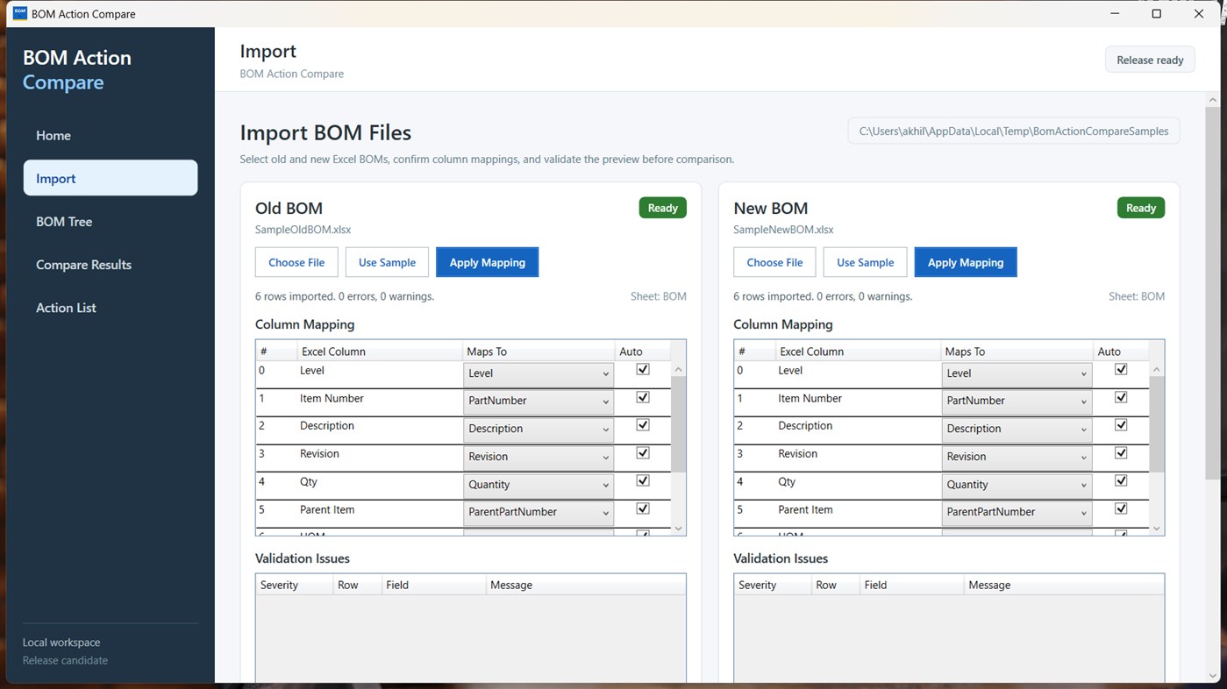Open Old BOM PartNumber maps-to dropdown
This screenshot has width=1227, height=689.
point(539,401)
